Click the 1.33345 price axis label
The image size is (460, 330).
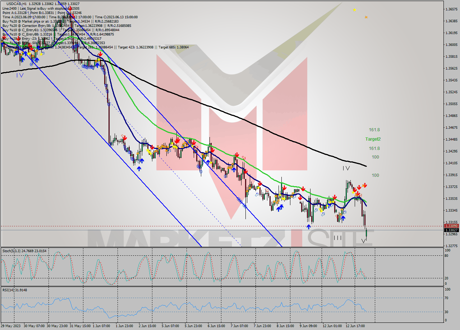[451, 211]
